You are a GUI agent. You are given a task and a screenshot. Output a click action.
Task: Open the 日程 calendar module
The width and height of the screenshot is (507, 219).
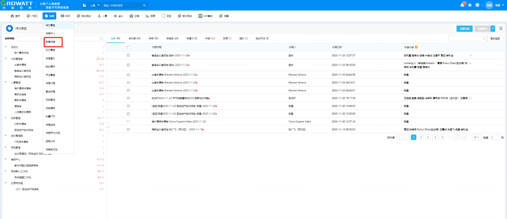click(134, 16)
